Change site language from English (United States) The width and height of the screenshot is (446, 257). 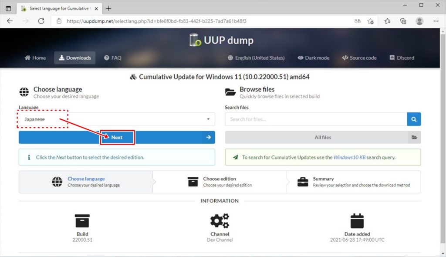pos(256,58)
